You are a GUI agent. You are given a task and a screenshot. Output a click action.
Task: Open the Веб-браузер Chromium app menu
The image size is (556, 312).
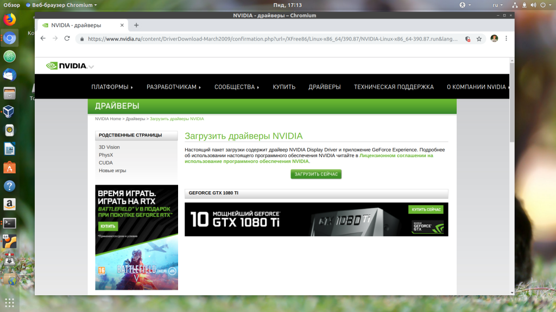[x=61, y=5]
